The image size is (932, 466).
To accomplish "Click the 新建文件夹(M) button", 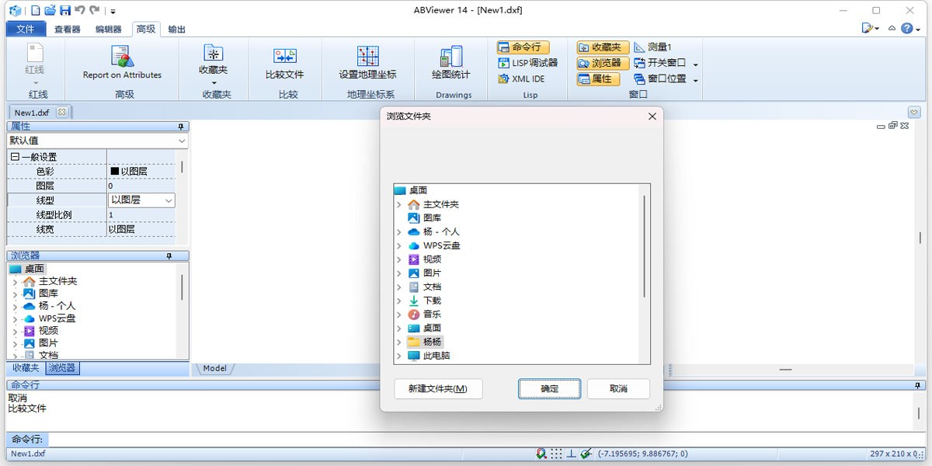I will (x=438, y=389).
